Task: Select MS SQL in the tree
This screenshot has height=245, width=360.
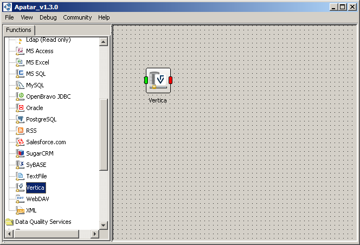Action: (36, 74)
